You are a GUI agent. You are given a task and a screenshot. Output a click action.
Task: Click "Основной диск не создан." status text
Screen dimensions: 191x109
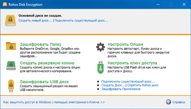(40, 16)
